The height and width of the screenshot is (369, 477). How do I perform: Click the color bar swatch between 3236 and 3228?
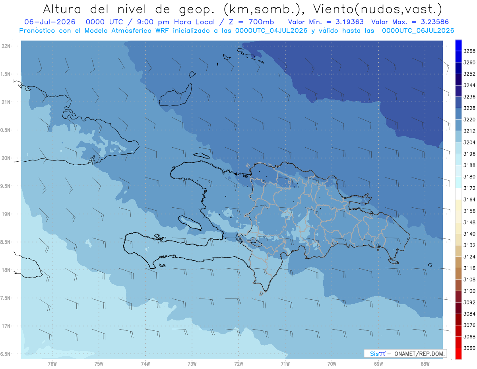pyautogui.click(x=458, y=102)
